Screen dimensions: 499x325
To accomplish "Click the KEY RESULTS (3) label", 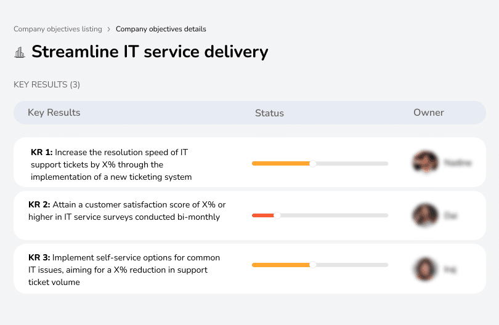I will pyautogui.click(x=47, y=84).
